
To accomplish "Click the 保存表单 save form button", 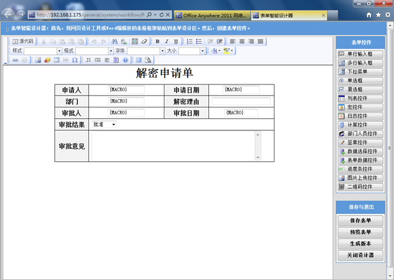I will (x=360, y=221).
